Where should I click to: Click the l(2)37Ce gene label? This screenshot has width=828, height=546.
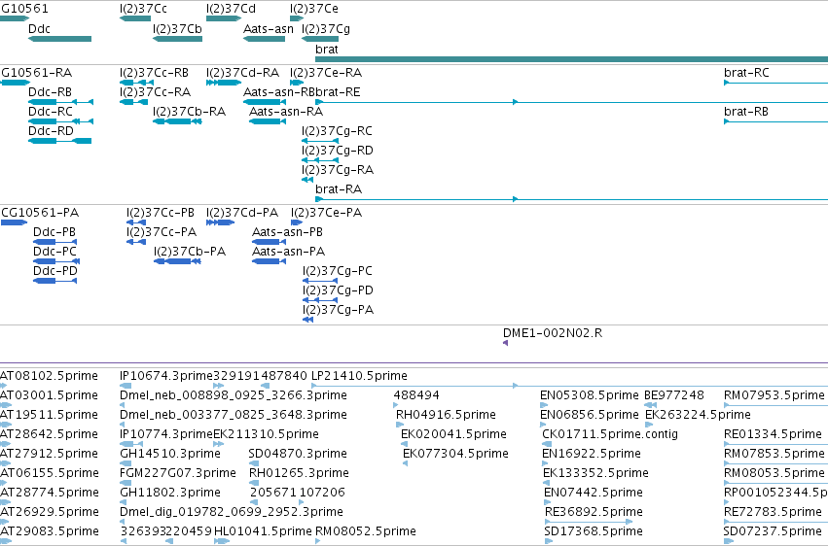pyautogui.click(x=314, y=9)
